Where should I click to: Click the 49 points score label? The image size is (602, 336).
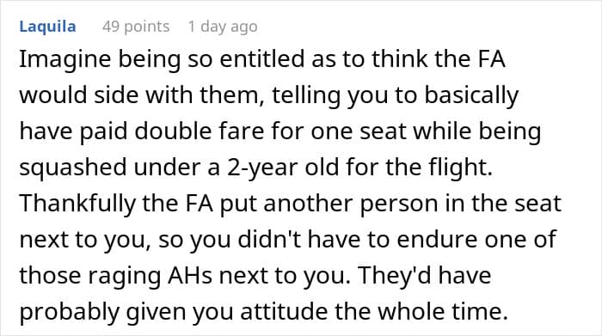point(136,27)
